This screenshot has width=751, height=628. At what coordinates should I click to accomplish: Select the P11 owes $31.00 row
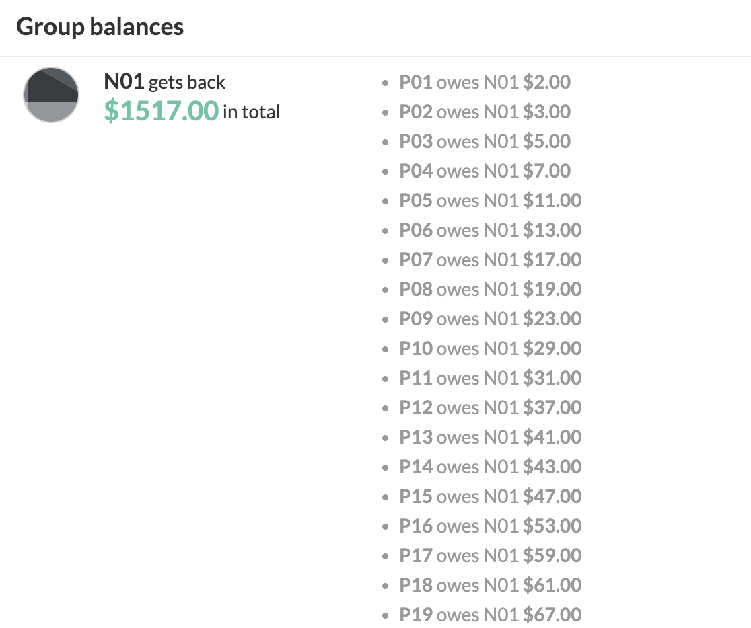(490, 379)
